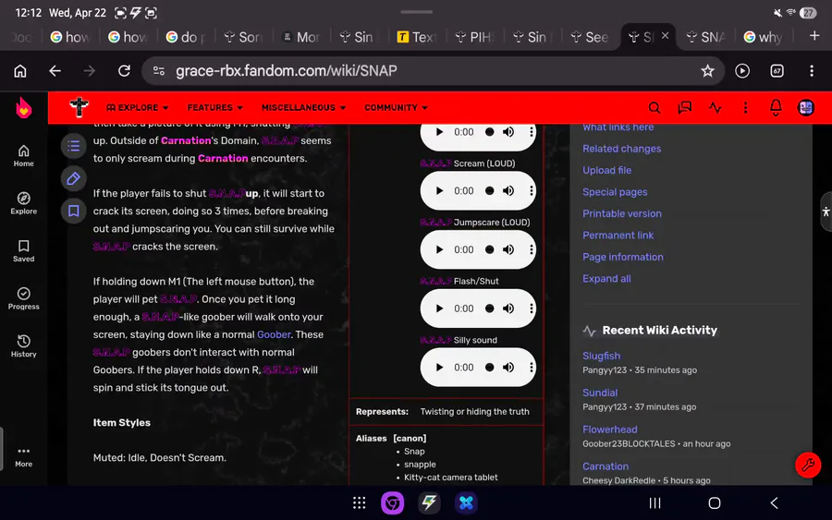Image resolution: width=832 pixels, height=520 pixels.
Task: Open the discussions chat icon in header
Action: pyautogui.click(x=684, y=108)
